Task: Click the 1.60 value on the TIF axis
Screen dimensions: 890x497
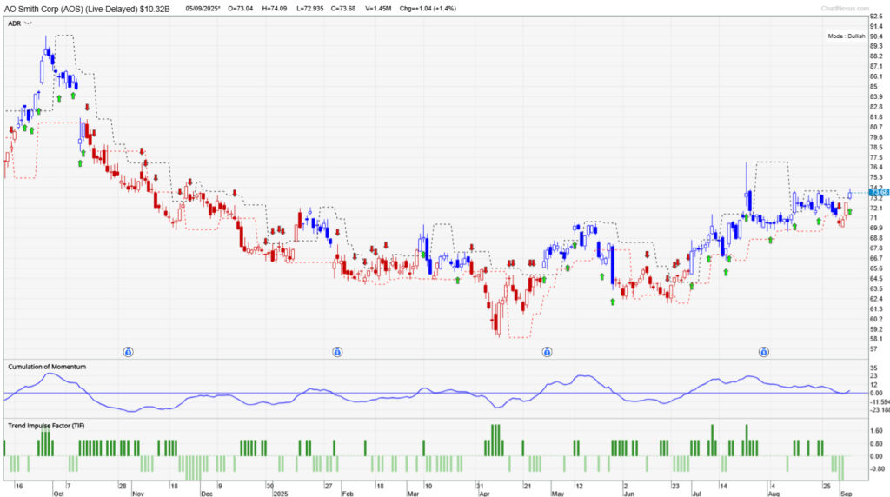Action: click(x=877, y=431)
